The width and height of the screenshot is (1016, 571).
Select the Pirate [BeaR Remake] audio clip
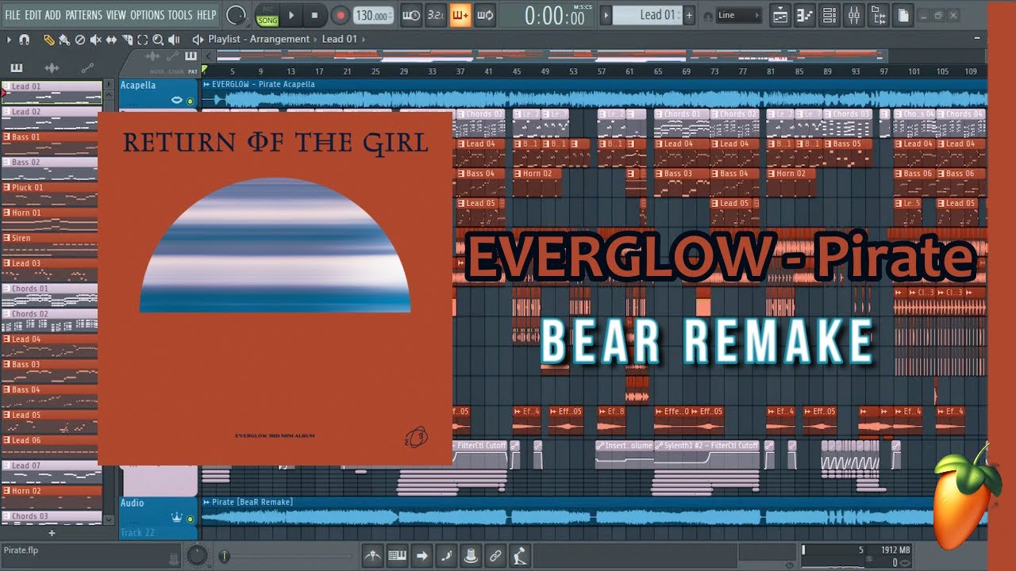point(594,511)
